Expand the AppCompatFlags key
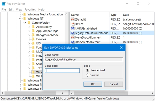The width and height of the screenshot is (155, 101). pyautogui.click(x=29, y=31)
